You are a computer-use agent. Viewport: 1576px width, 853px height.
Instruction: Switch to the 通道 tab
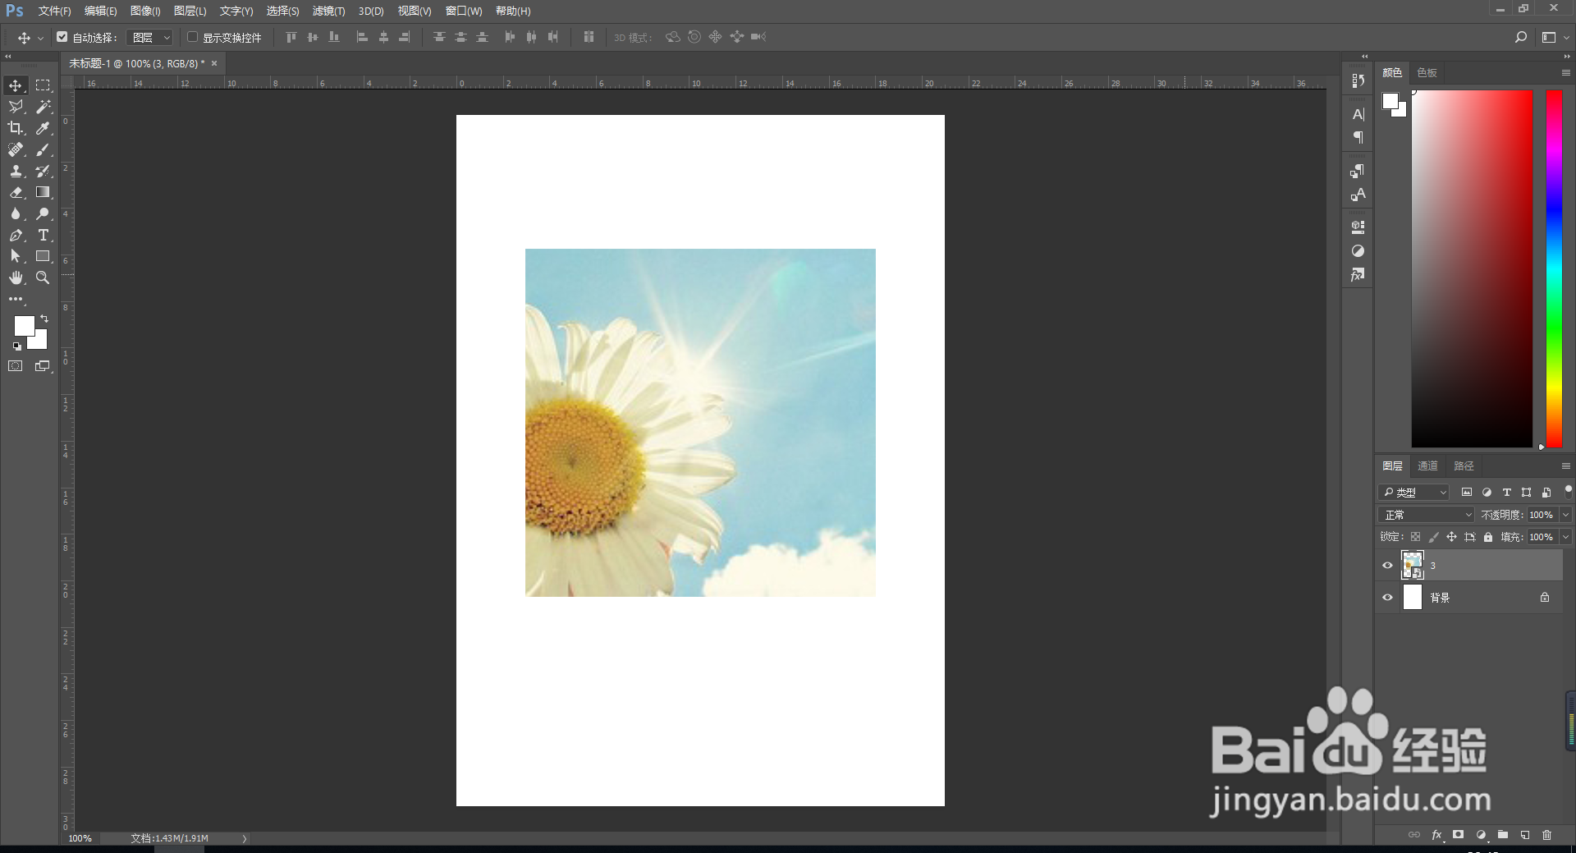point(1427,465)
